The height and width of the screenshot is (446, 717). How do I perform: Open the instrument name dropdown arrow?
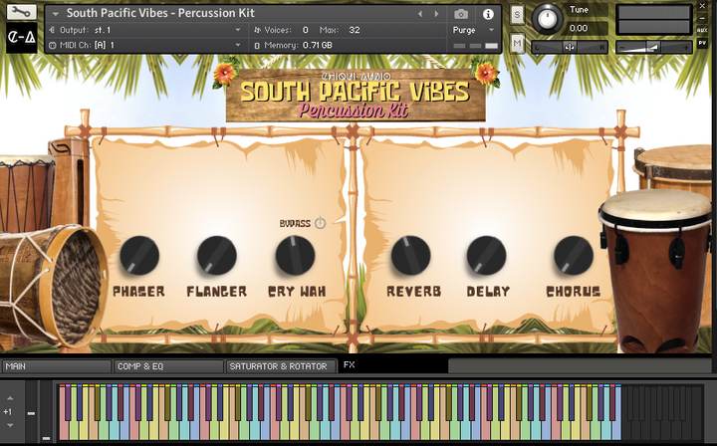[x=56, y=14]
